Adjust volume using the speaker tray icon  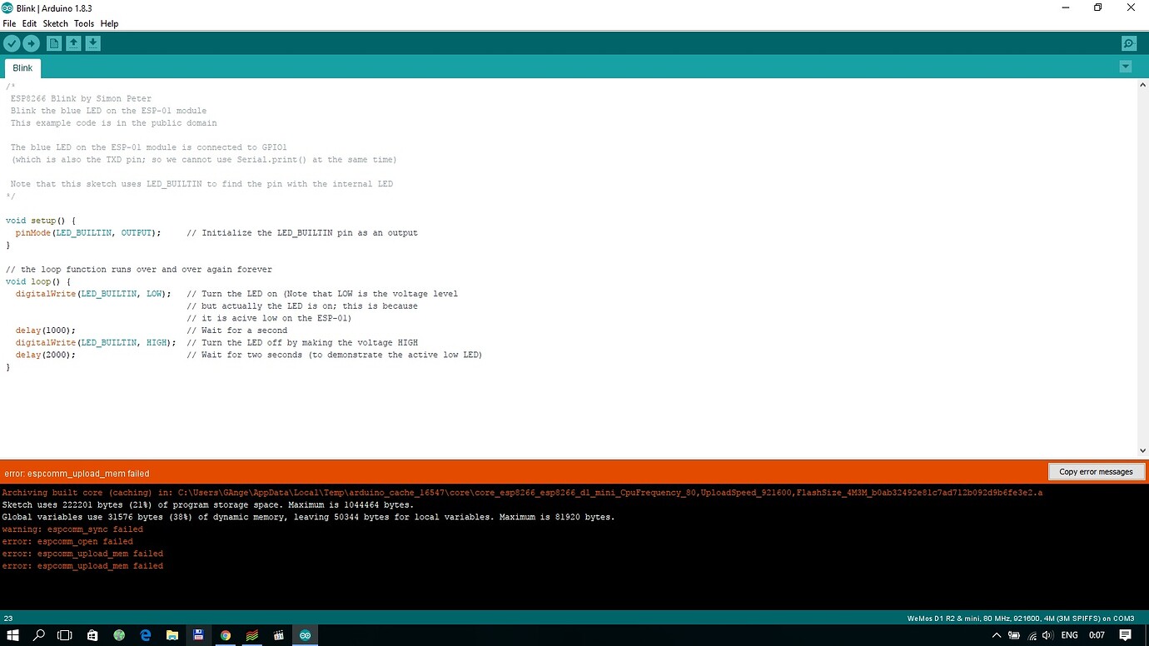[1048, 634]
